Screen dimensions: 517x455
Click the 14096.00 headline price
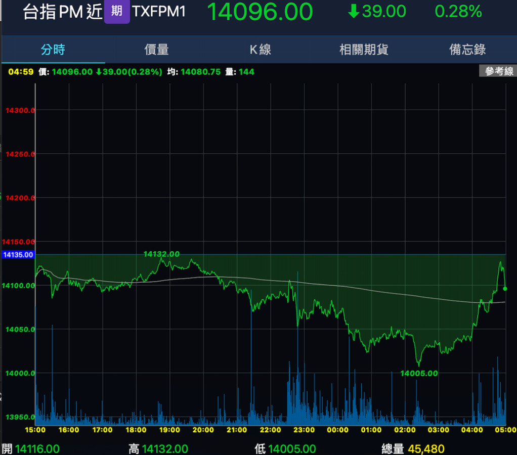260,12
